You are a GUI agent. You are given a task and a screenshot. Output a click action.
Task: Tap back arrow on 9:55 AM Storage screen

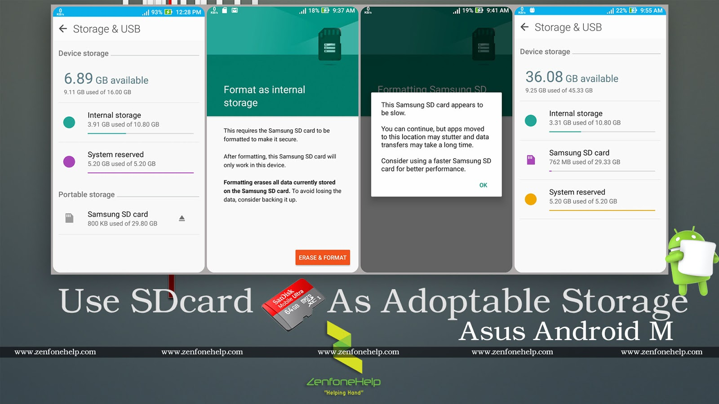click(524, 27)
